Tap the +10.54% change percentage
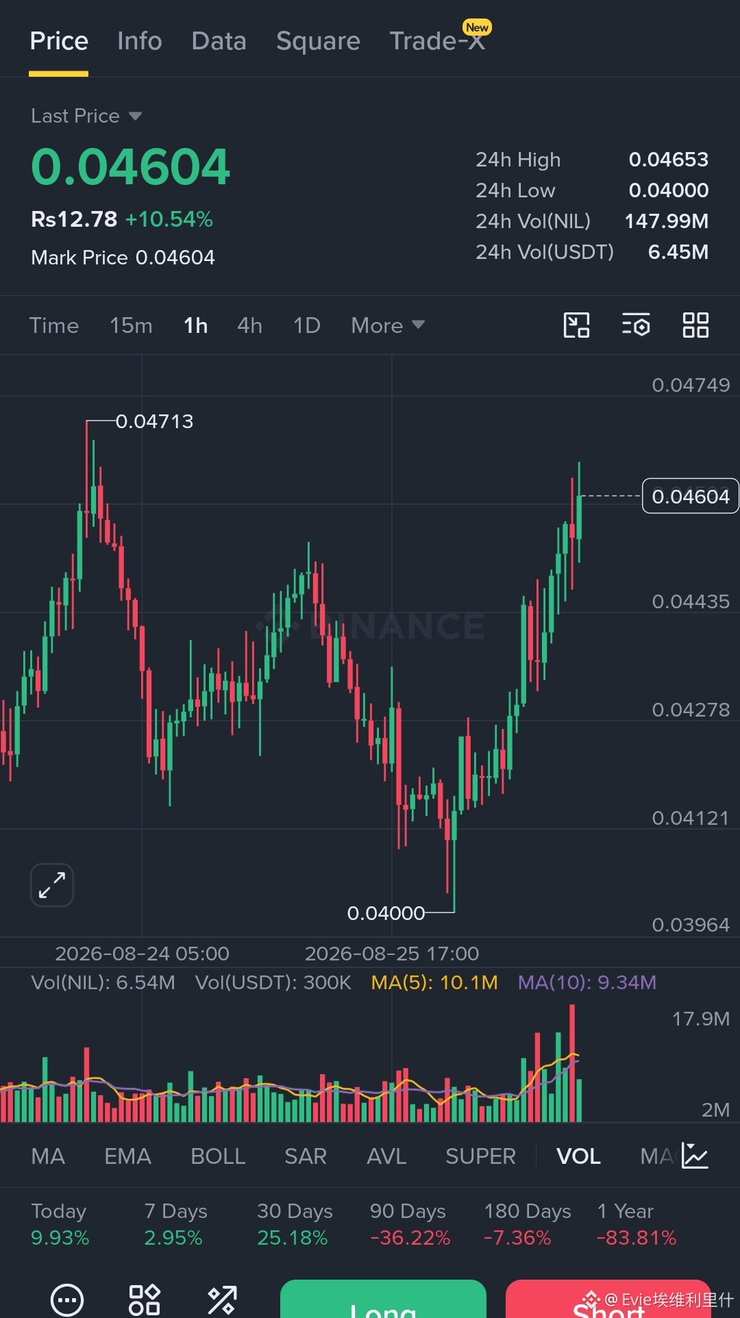Screen dimensions: 740x1318 [169, 219]
